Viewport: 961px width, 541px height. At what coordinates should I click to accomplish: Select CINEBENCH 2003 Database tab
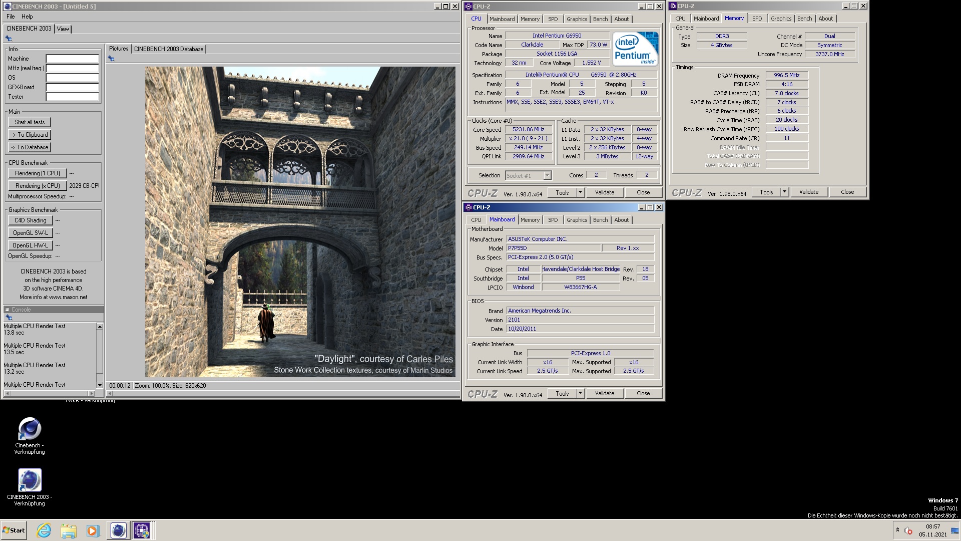tap(169, 49)
